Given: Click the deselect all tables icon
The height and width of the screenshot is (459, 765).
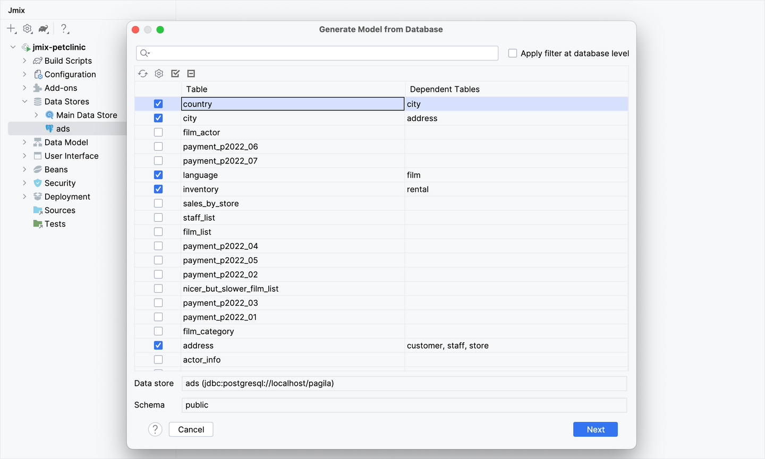Looking at the screenshot, I should pyautogui.click(x=191, y=74).
